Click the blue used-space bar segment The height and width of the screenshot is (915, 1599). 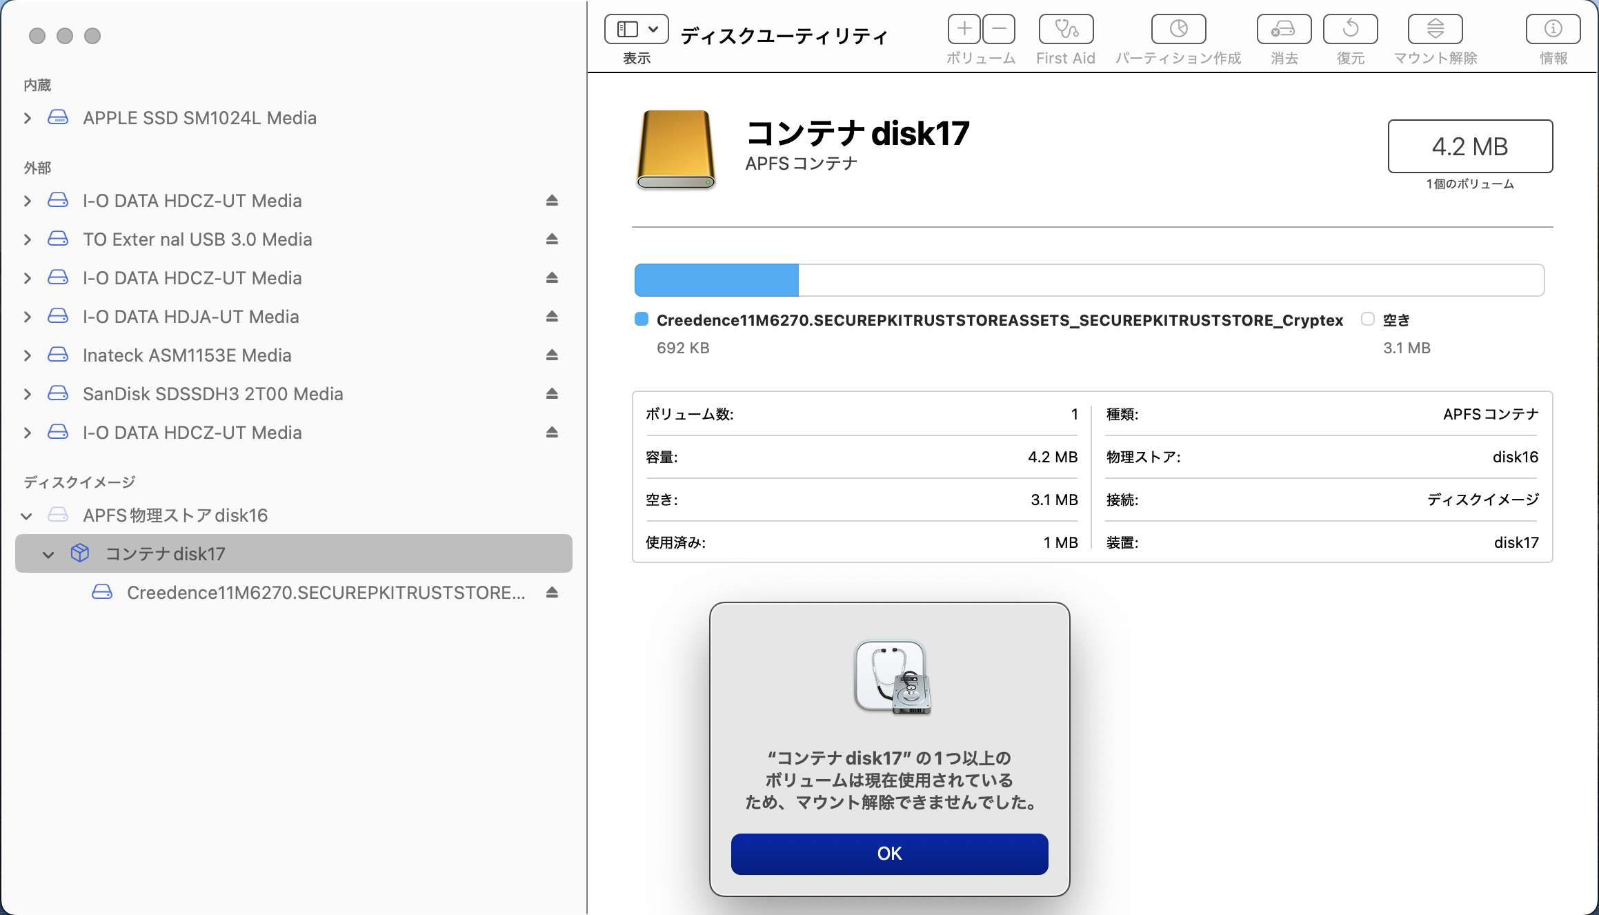[716, 280]
